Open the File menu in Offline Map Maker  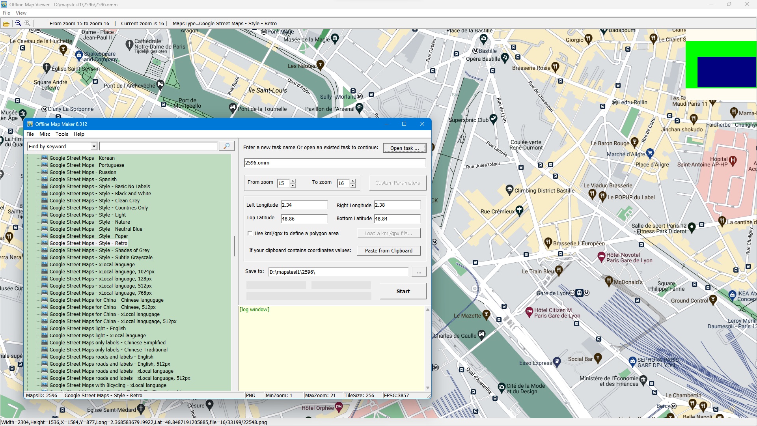pyautogui.click(x=30, y=134)
